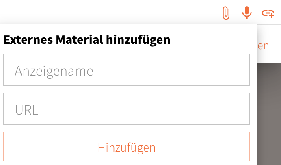Viewport: 281px width, 165px height.
Task: Focus the Anzeigename input field
Action: 126,71
